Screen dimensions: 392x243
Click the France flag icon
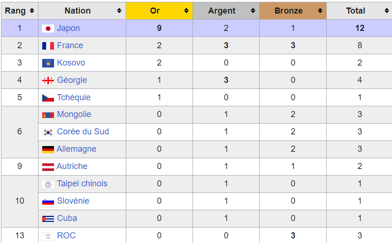(48, 46)
